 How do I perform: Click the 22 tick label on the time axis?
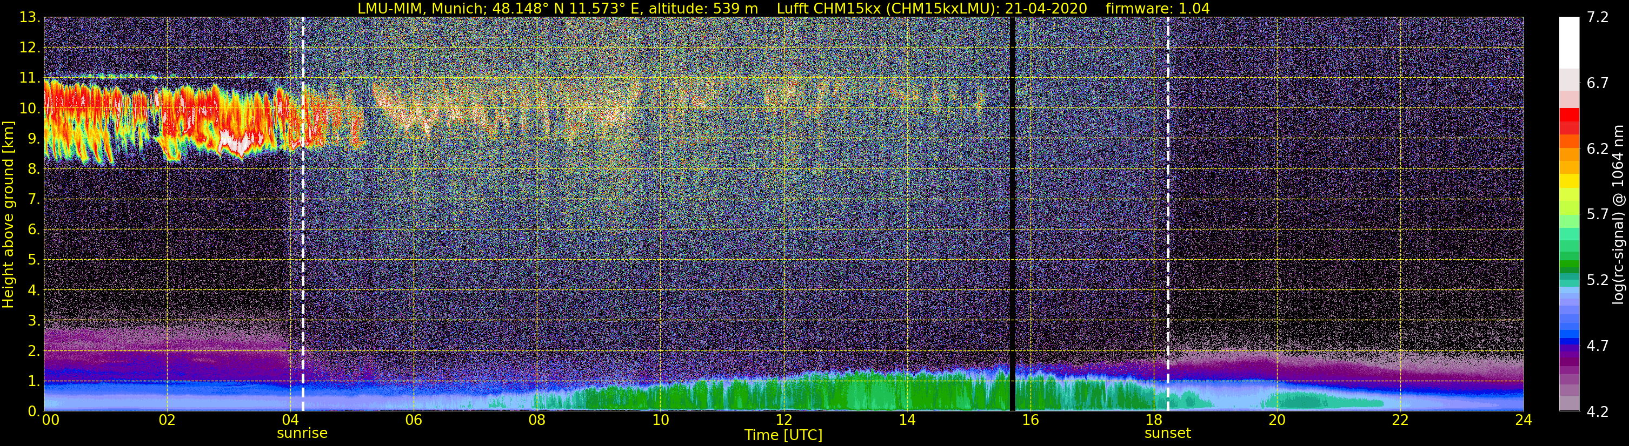tap(1400, 421)
